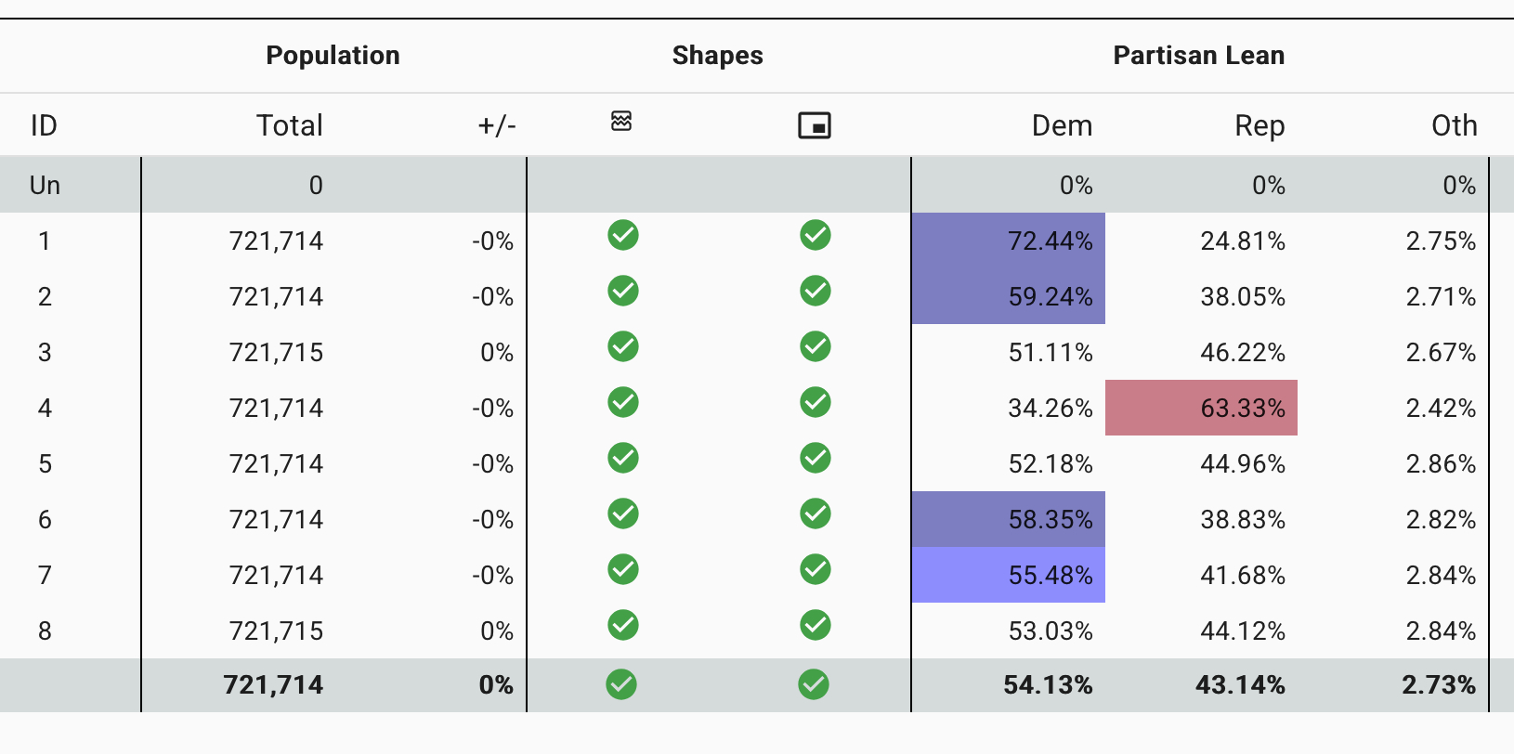This screenshot has height=754, width=1514.
Task: Click district 1 contiguity green checkmark
Action: (x=623, y=236)
